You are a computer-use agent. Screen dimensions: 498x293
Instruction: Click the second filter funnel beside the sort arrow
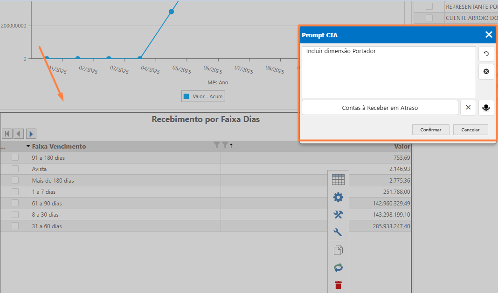225,145
